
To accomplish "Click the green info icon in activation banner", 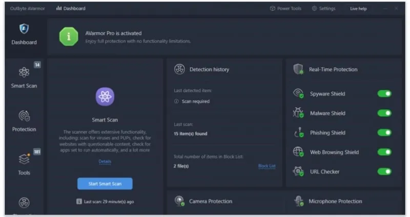I will point(69,36).
